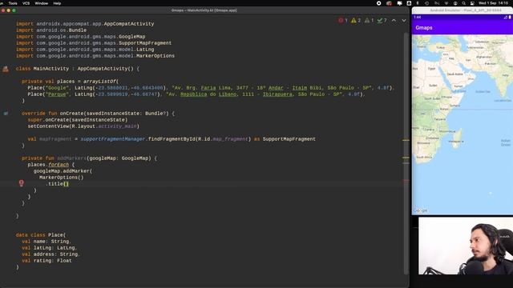Click the yellow warnings indicator icon
This screenshot has height=288, width=513.
tap(353, 20)
